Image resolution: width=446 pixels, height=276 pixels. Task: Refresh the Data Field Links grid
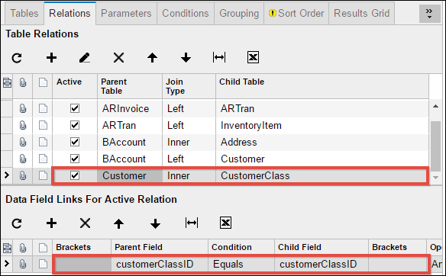[x=17, y=223]
